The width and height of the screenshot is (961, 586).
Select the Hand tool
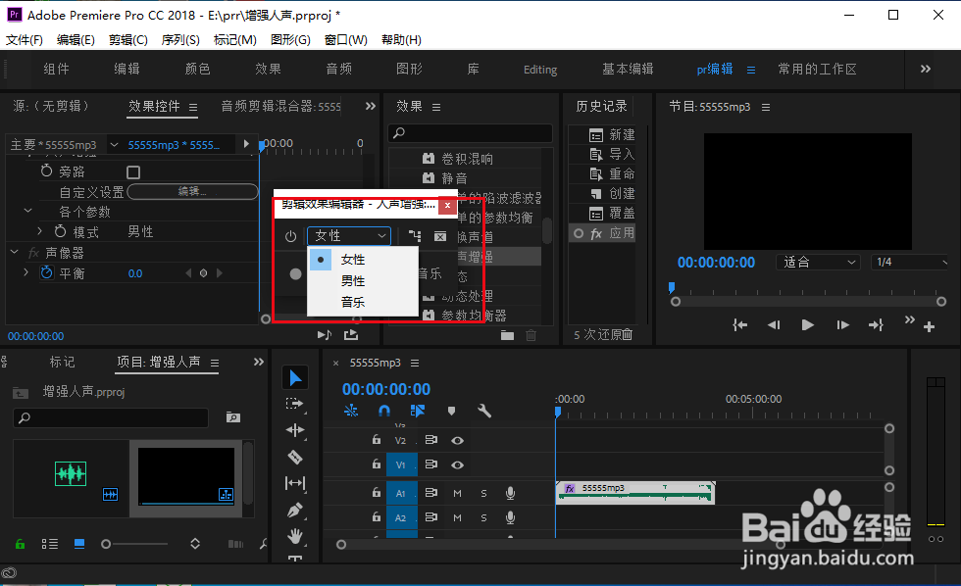coord(295,536)
